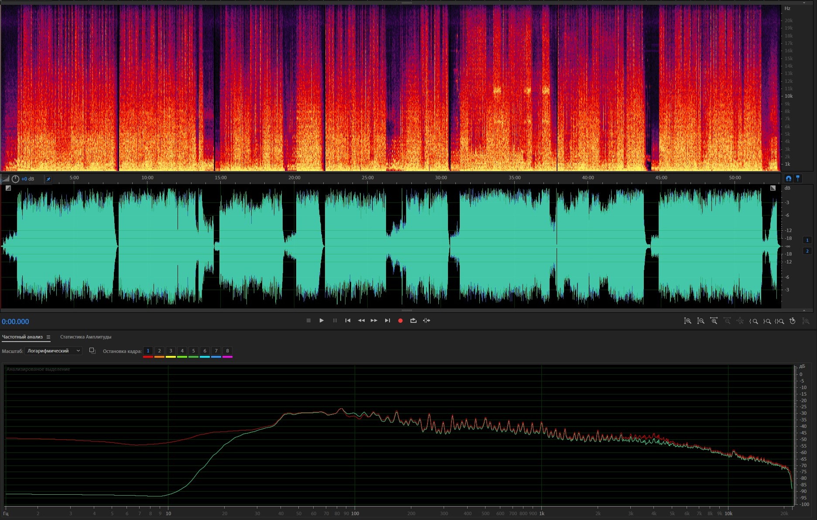The width and height of the screenshot is (817, 520).
Task: Open the Масштаб Логарифмический dropdown
Action: click(53, 351)
